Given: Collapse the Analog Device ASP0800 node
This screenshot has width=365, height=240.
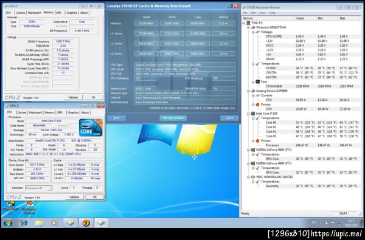Looking at the screenshot, I should 248,91.
